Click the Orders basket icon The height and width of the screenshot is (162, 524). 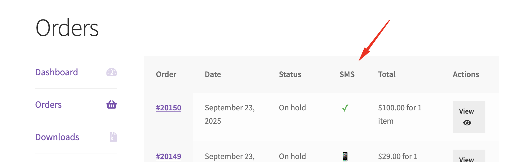111,104
